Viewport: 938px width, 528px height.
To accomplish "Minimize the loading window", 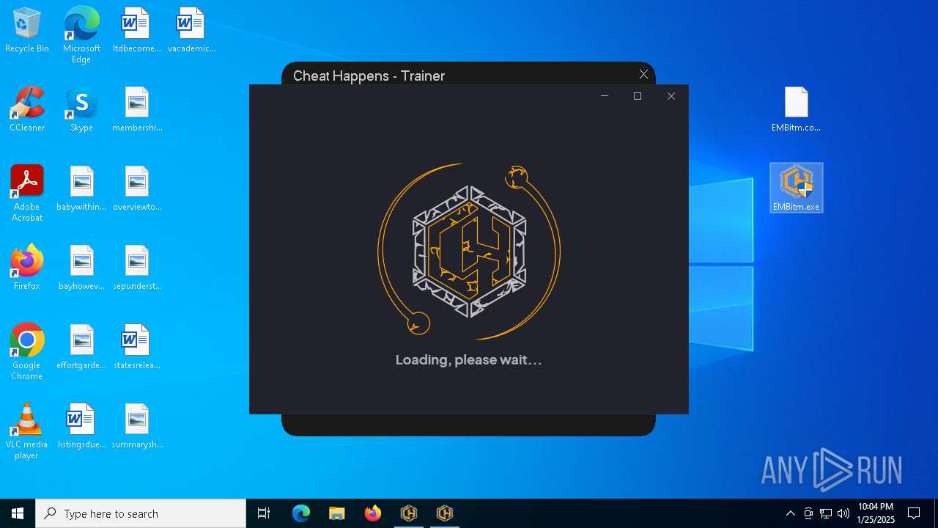I will tap(605, 96).
